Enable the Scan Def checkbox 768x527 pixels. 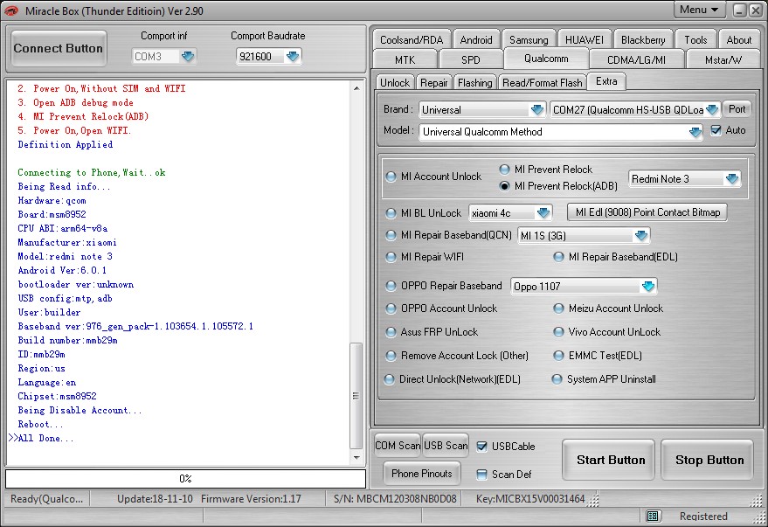point(482,474)
